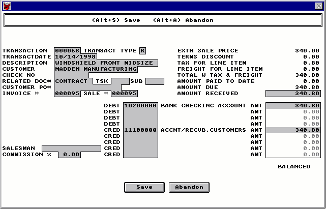
Task: Close the window with the X button
Action: tap(319, 6)
